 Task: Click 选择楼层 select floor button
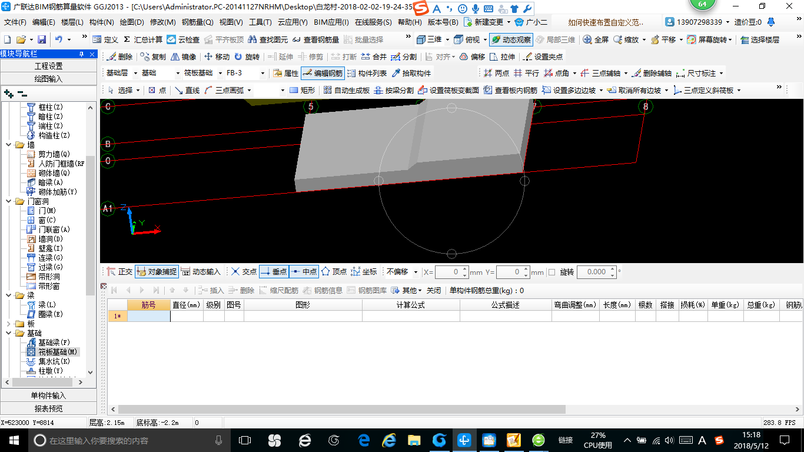[760, 39]
